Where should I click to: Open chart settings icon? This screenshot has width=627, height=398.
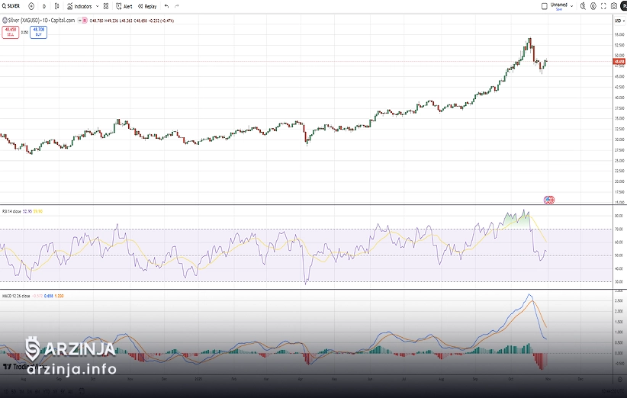click(x=593, y=5)
